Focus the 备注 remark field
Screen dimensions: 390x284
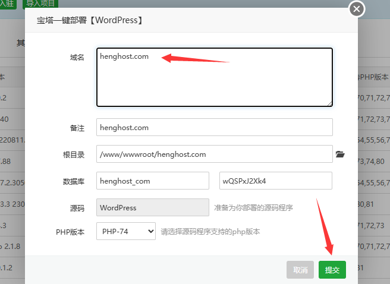tap(215, 127)
